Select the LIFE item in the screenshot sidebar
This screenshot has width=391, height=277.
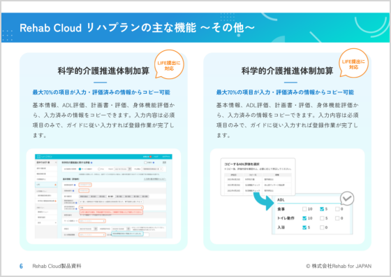coord(46,185)
